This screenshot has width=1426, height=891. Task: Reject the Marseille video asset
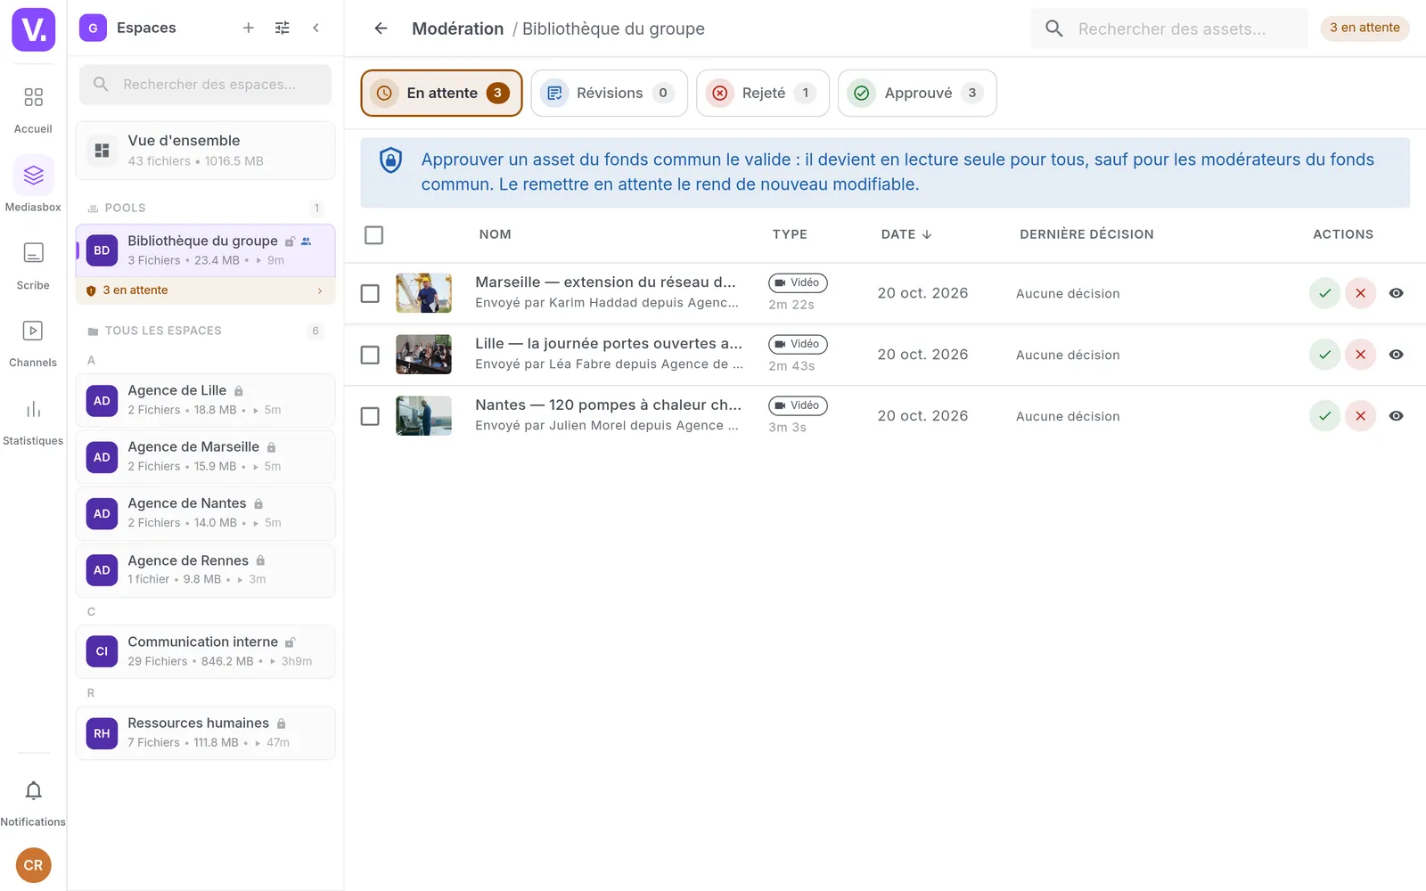1360,293
